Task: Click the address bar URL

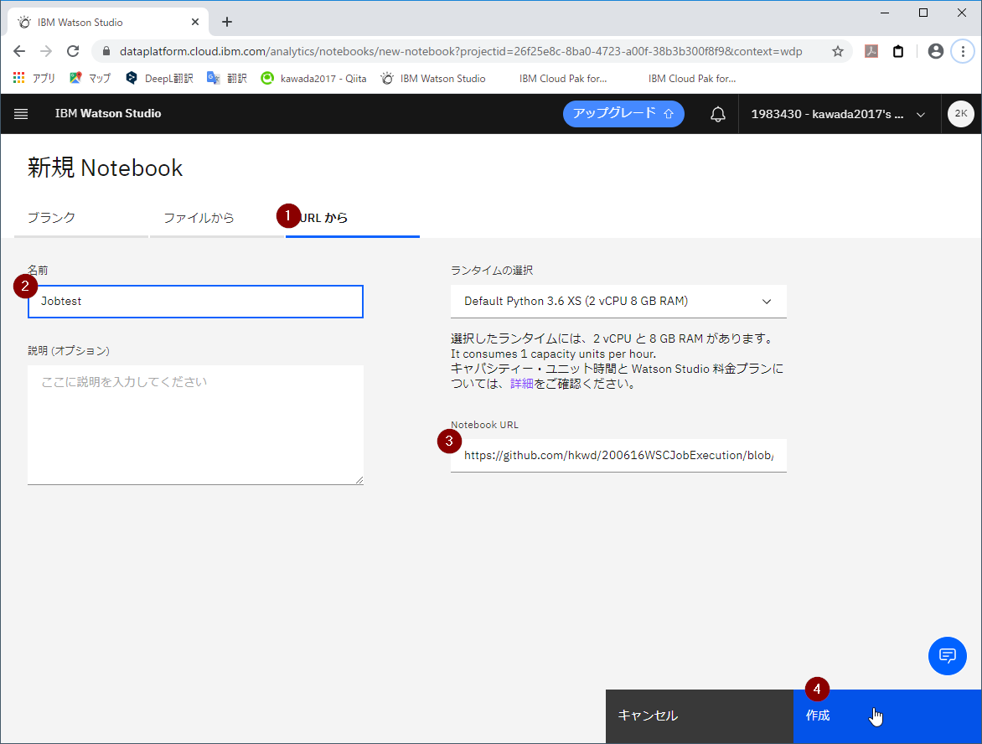Action: coord(460,51)
